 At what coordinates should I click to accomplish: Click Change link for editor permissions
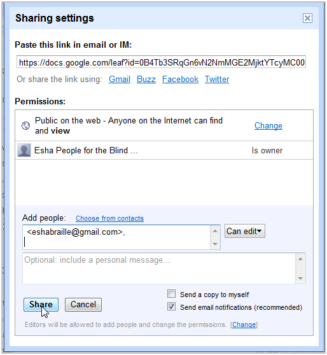pos(244,324)
